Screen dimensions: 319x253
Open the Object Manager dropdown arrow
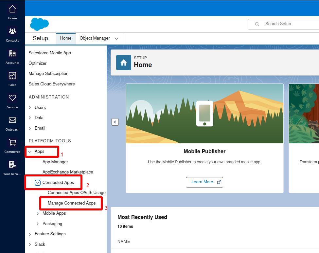tap(116, 39)
